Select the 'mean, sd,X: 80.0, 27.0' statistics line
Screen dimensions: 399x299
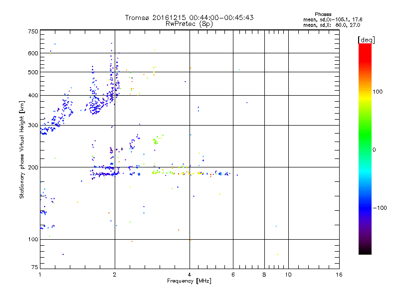pos(332,25)
